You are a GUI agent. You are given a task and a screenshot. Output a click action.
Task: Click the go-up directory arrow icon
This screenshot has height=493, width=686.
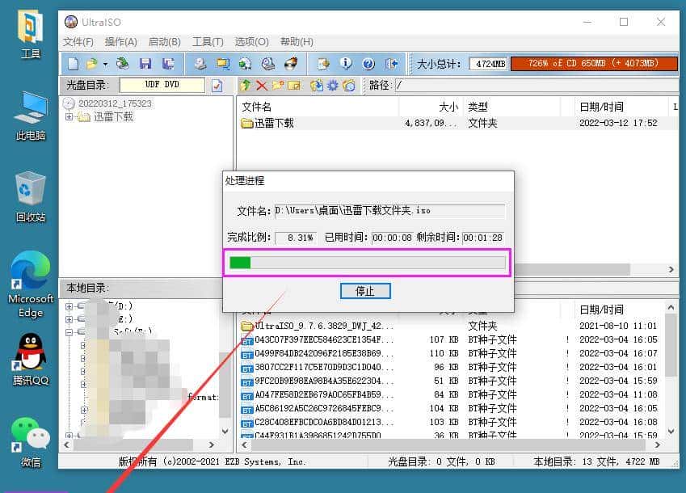tap(245, 85)
